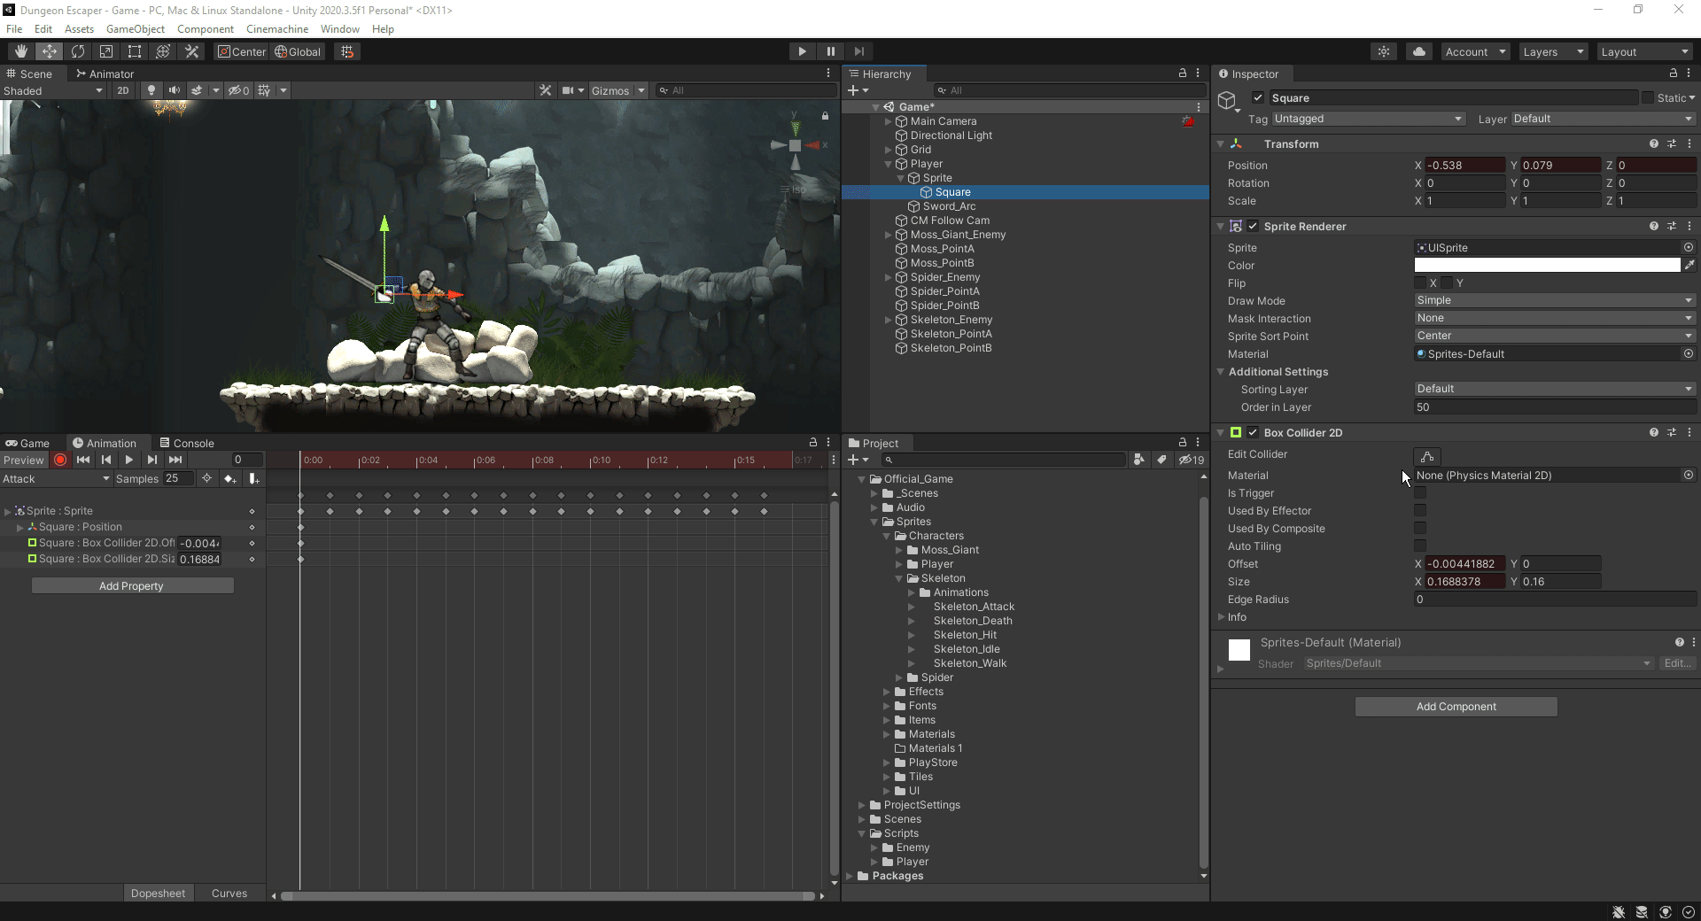Click the Sprite Renderer Color swatch
1701x921 pixels.
pos(1547,265)
